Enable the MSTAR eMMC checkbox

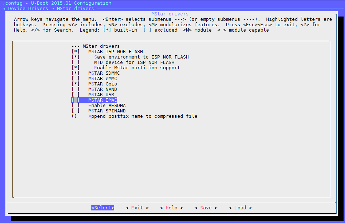pyautogui.click(x=75, y=79)
